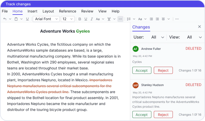The image size is (205, 121).
Task: Accept Andrew Fuller's deletion
Action: [142, 70]
